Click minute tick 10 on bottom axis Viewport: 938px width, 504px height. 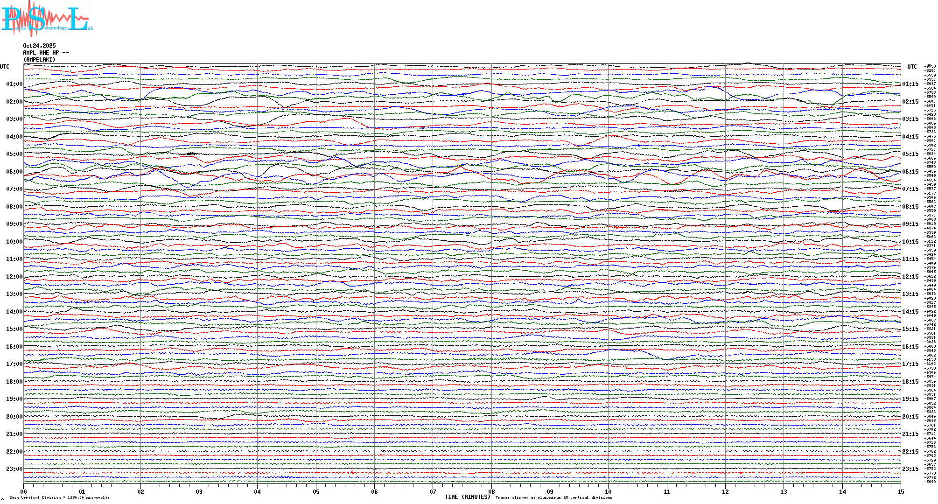pos(608,491)
